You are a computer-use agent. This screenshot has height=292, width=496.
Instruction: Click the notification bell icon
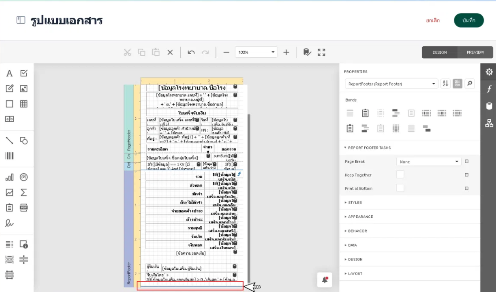(325, 280)
